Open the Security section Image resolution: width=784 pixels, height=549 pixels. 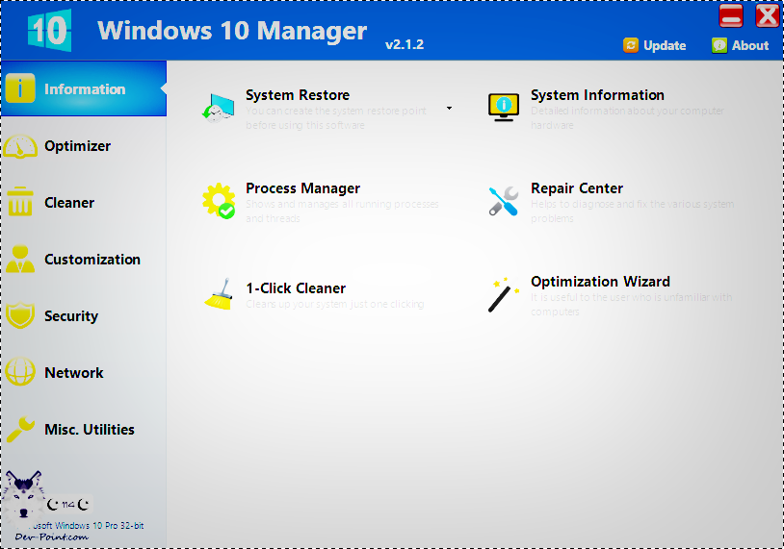71,316
